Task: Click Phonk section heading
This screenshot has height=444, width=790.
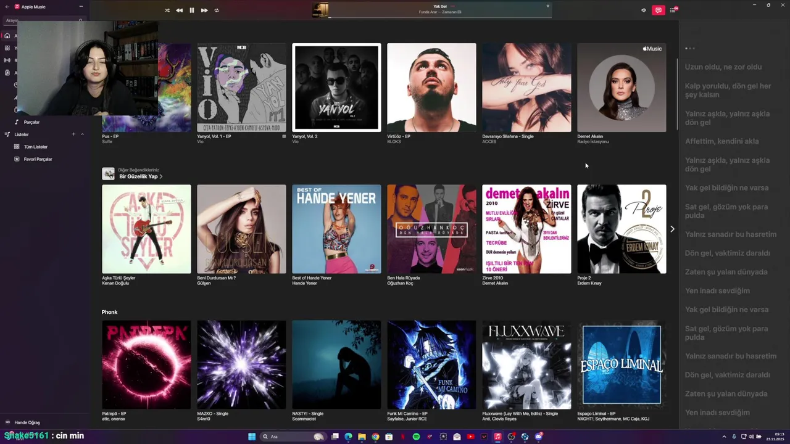Action: (109, 312)
